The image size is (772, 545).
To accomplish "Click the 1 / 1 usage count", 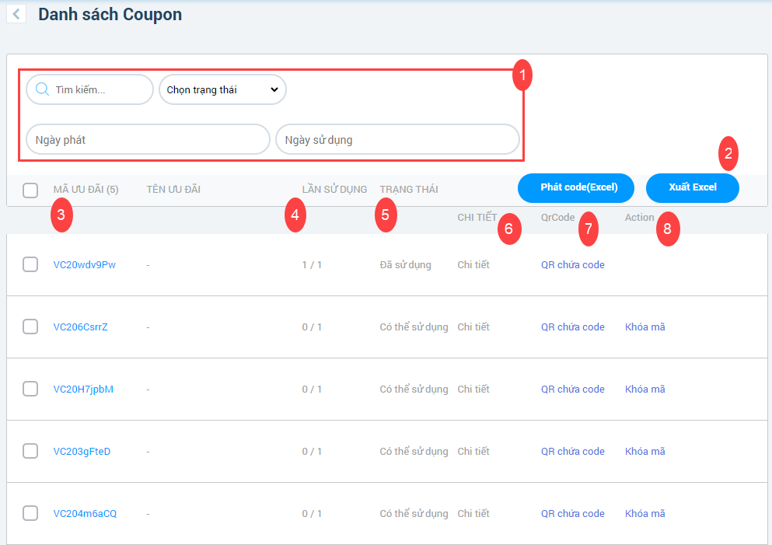I will point(312,265).
